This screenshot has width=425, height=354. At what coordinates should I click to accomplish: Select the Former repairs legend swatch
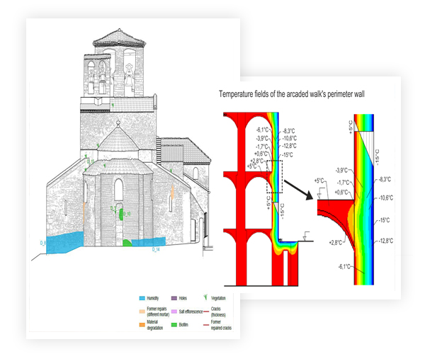[141, 312]
